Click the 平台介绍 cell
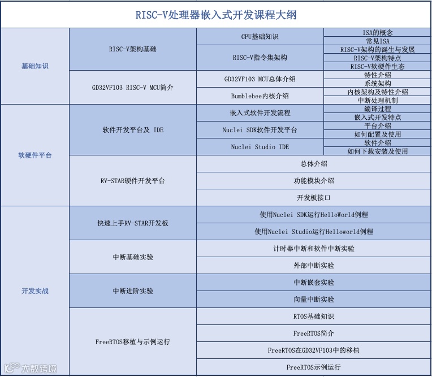432x377 pixels. (377, 125)
